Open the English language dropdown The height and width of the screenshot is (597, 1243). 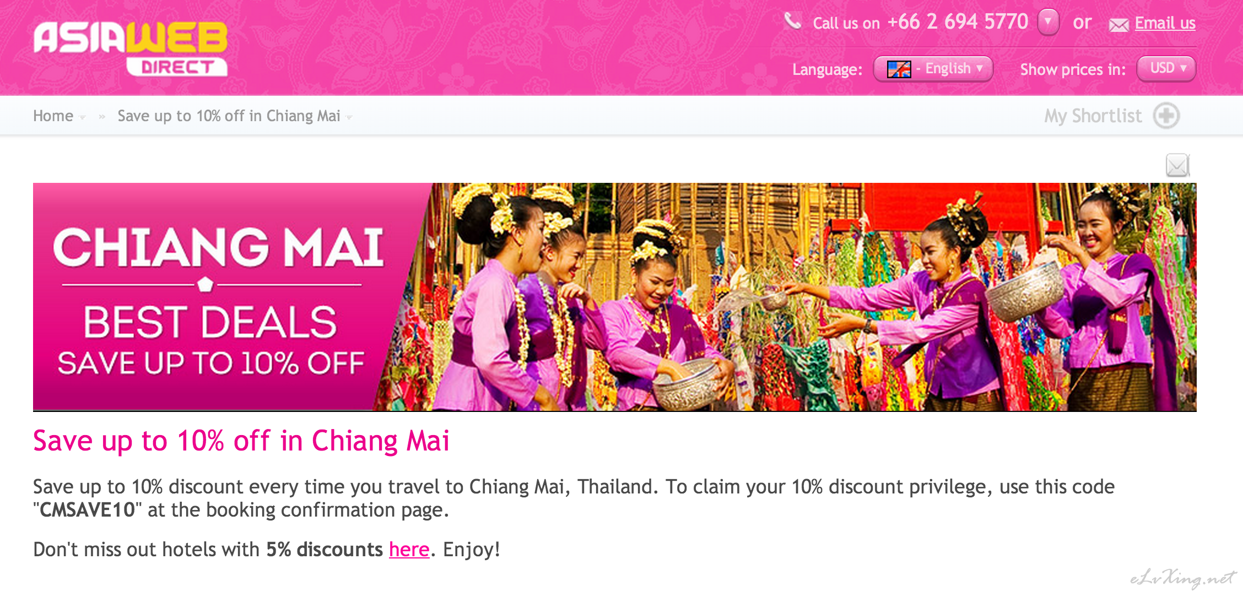933,69
